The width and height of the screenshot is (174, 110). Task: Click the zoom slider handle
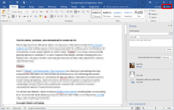point(156,108)
